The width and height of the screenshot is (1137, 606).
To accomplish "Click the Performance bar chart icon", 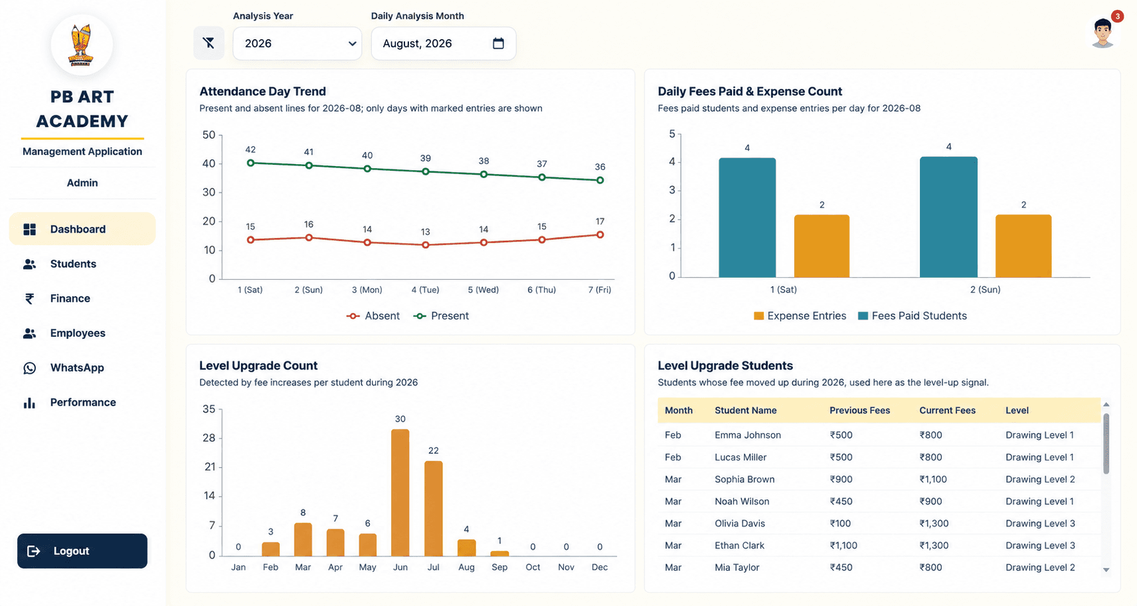I will [x=30, y=402].
